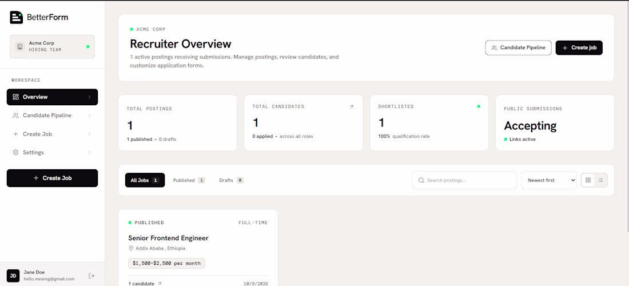Image resolution: width=629 pixels, height=286 pixels.
Task: Open Settings in the workspace menu
Action: (x=52, y=152)
